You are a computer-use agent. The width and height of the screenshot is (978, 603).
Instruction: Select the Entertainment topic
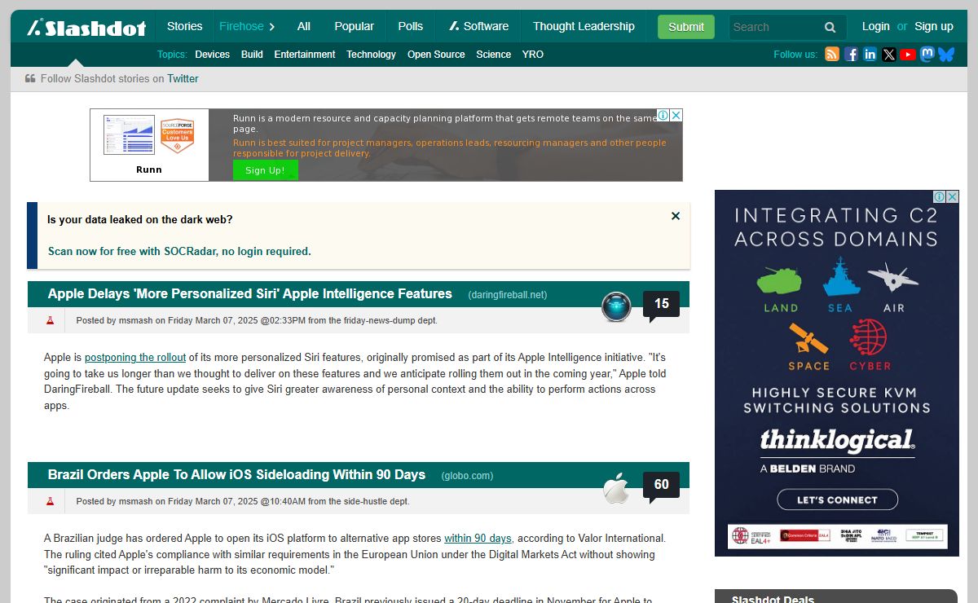305,55
